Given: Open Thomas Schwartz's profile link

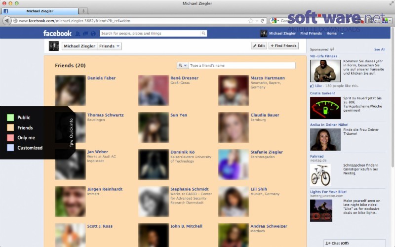Looking at the screenshot, I should click(x=105, y=115).
